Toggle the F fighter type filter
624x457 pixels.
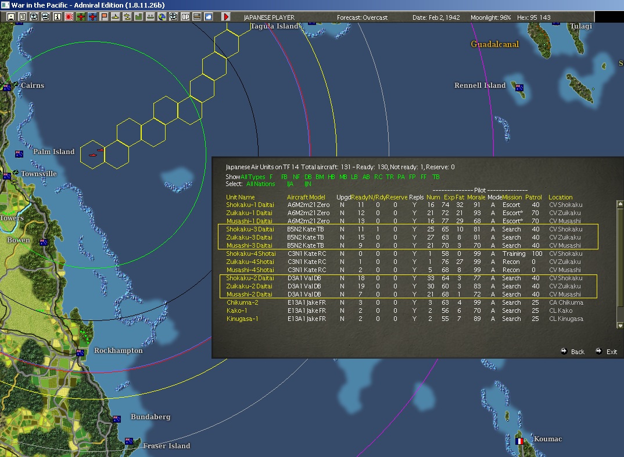tap(271, 177)
